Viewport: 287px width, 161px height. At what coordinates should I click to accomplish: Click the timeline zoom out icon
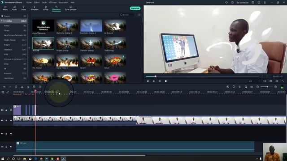258,87
